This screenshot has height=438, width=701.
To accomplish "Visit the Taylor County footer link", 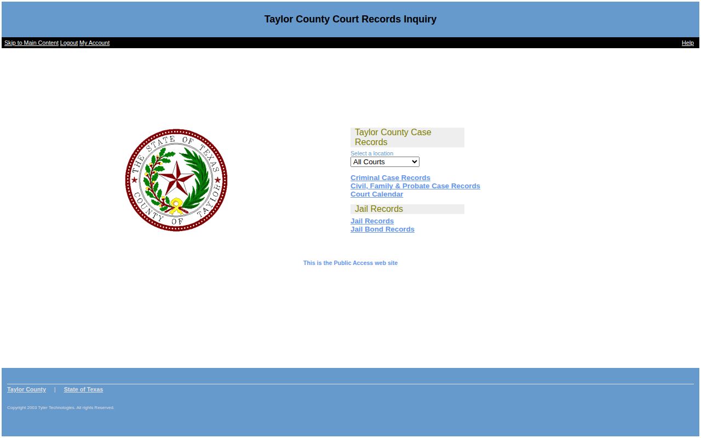I will tap(26, 389).
